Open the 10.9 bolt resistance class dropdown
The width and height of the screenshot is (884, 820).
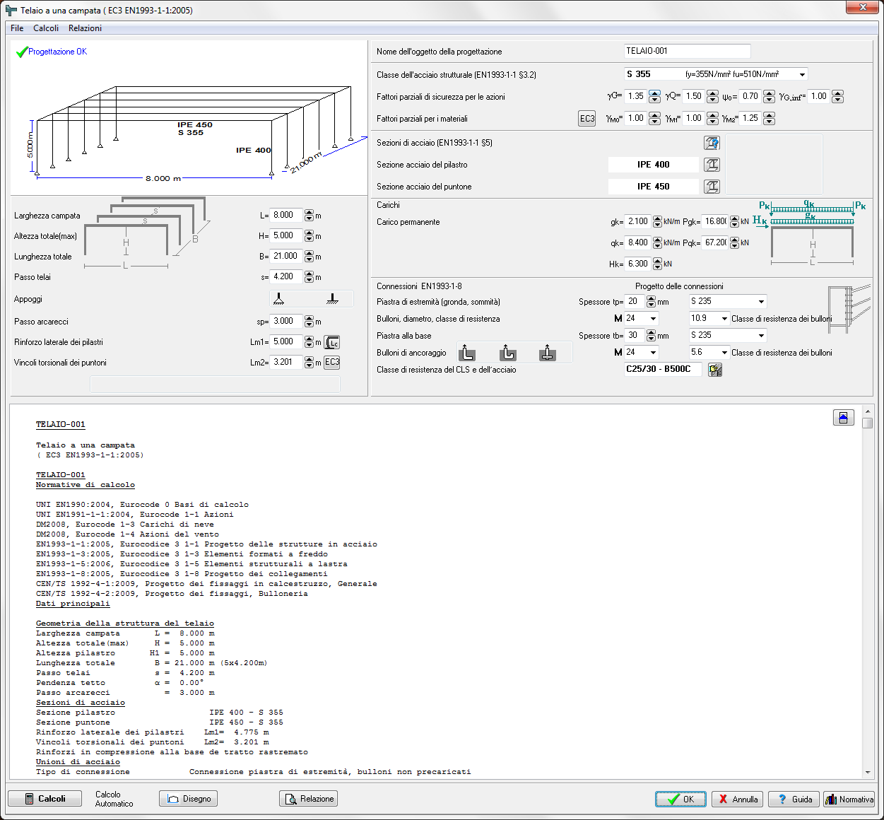709,319
